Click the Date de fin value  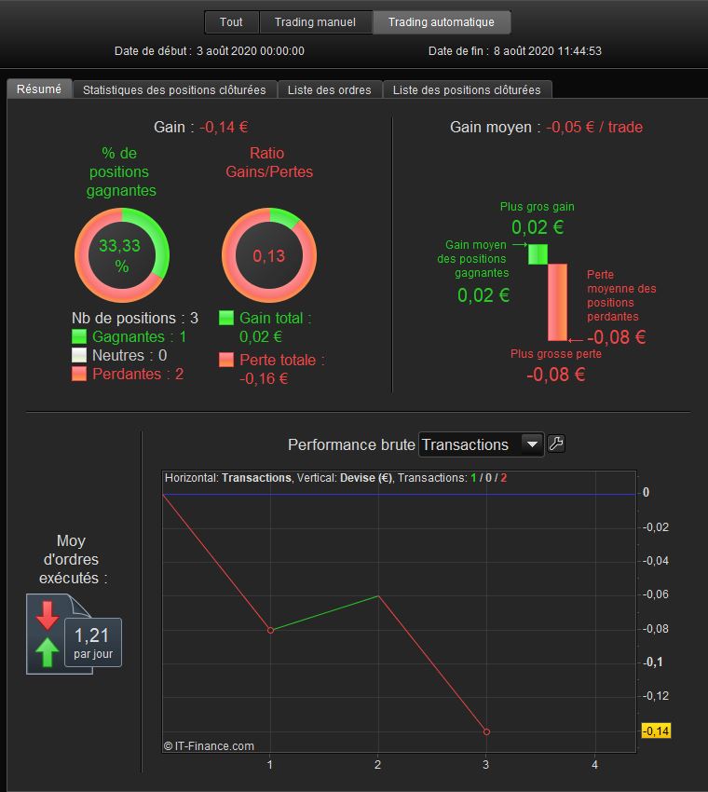click(548, 51)
